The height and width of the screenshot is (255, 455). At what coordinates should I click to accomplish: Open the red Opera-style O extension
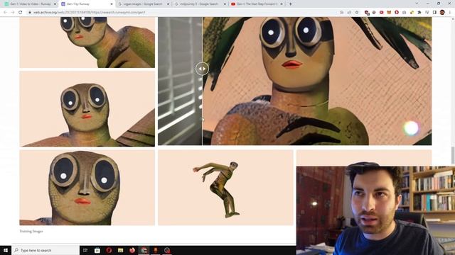[x=397, y=13]
